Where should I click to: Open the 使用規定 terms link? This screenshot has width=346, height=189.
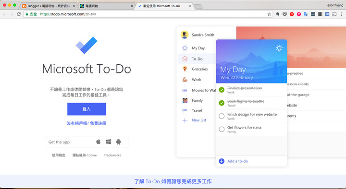coord(59,155)
